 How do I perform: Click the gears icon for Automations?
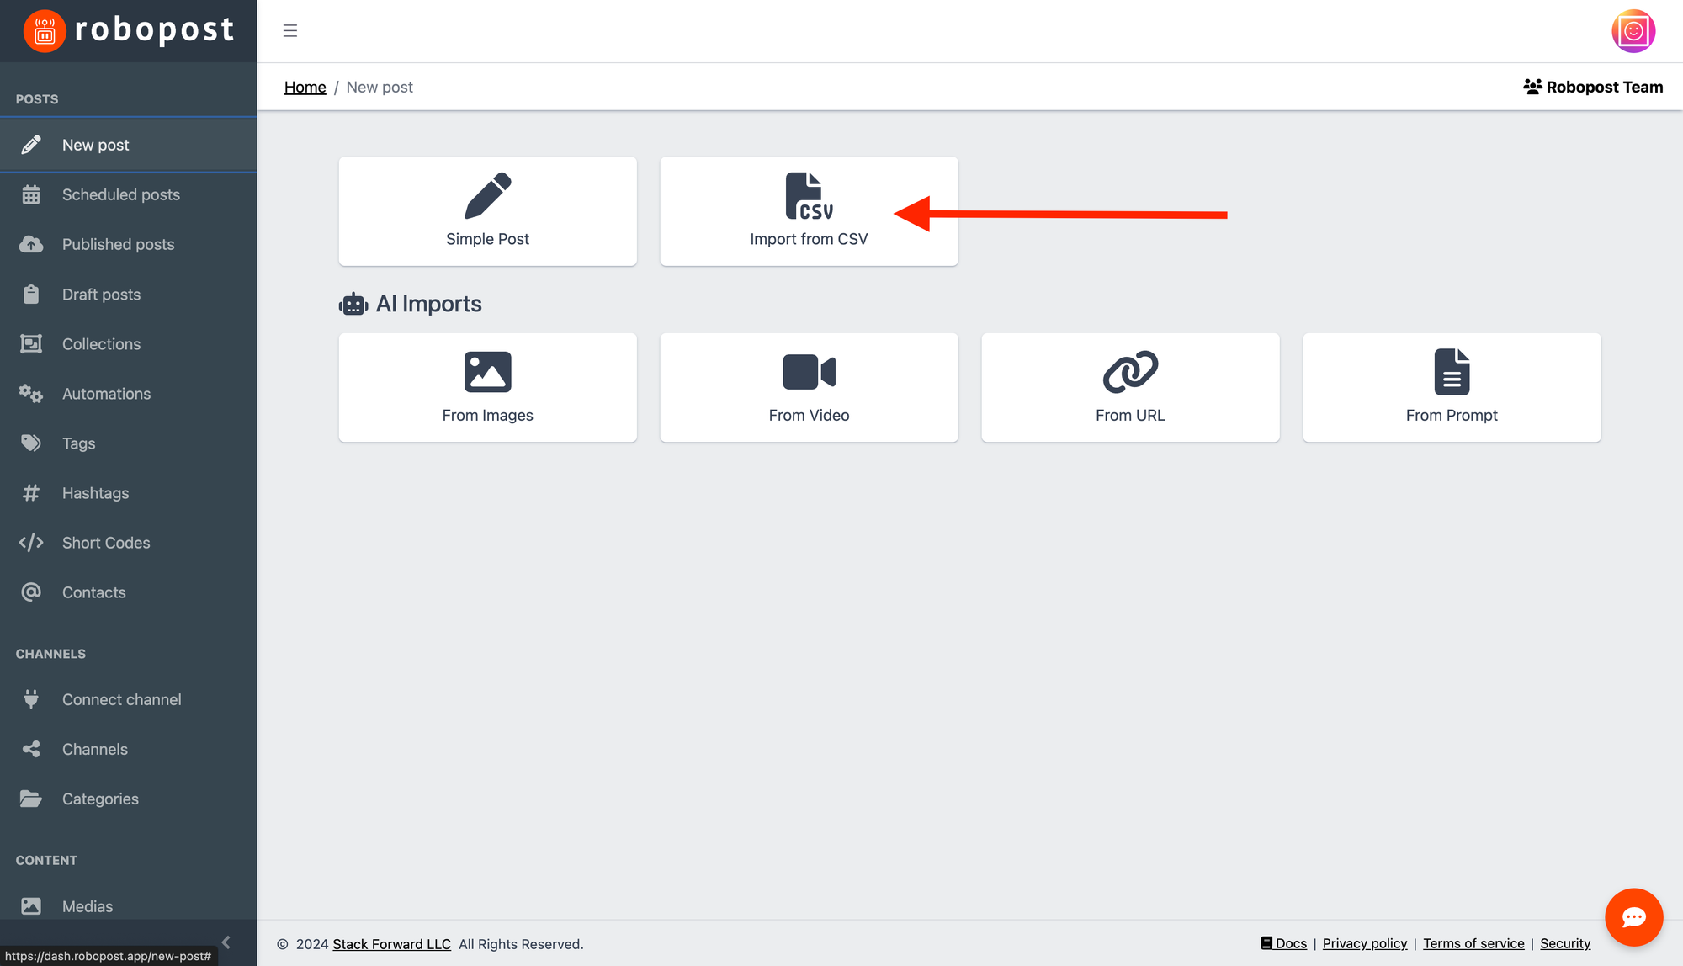[x=31, y=393]
